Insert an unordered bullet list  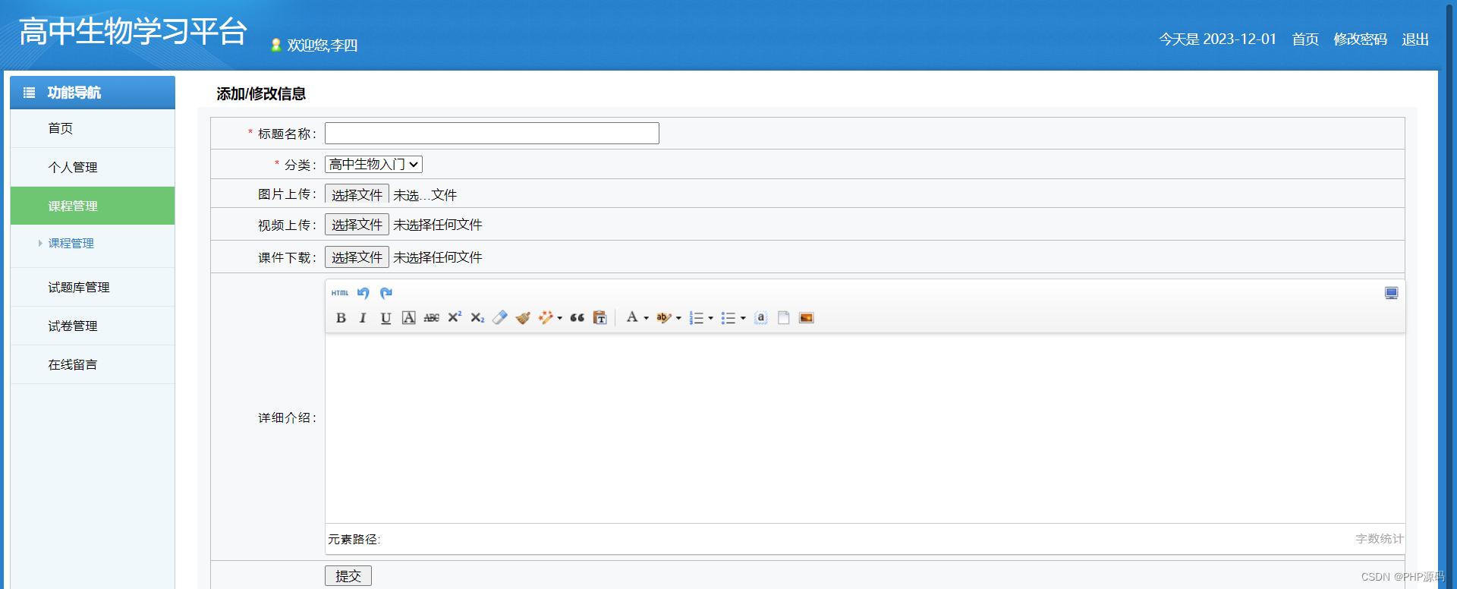pyautogui.click(x=728, y=318)
